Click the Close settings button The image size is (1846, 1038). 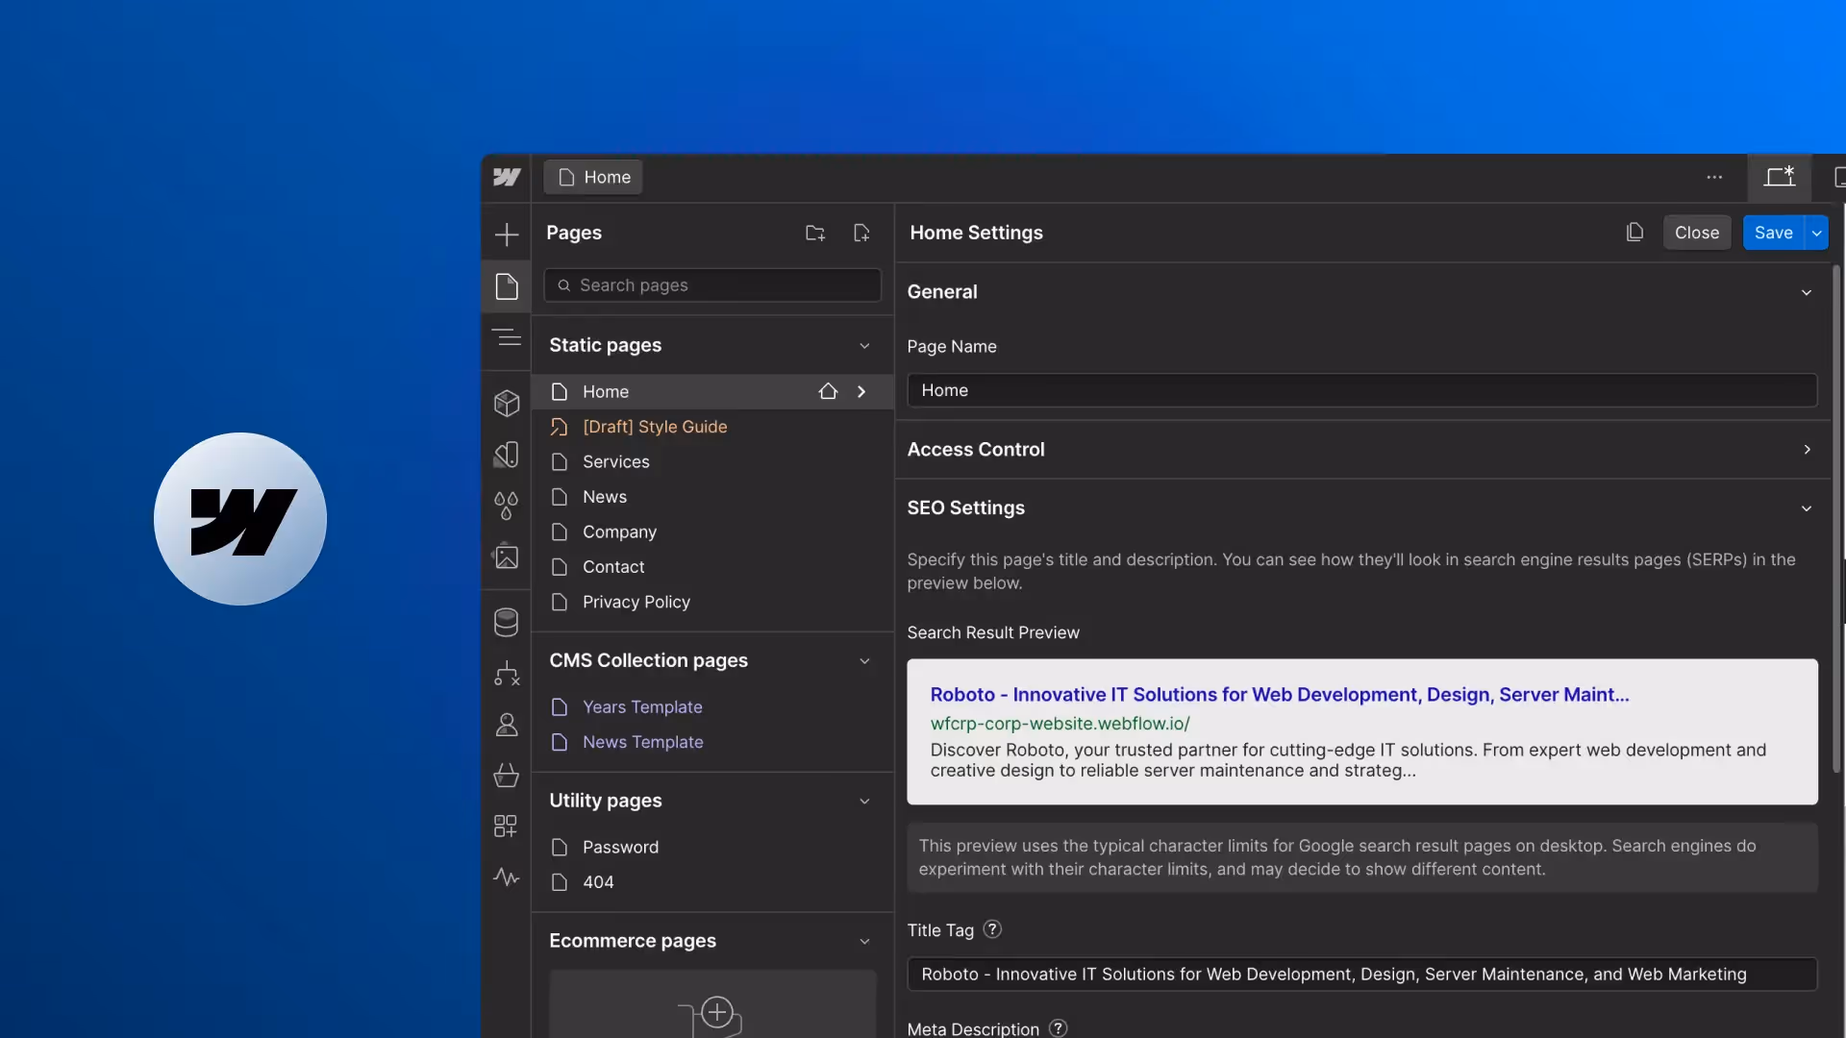(x=1696, y=233)
